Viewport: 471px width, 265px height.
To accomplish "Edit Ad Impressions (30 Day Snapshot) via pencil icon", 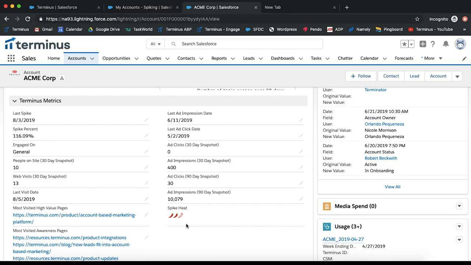I will point(301,167).
